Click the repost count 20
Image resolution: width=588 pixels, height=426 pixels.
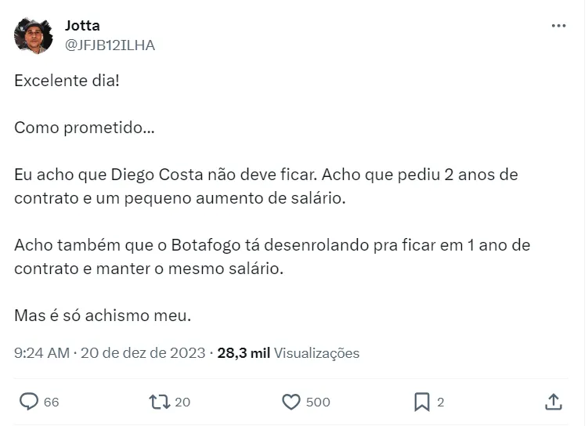point(182,403)
